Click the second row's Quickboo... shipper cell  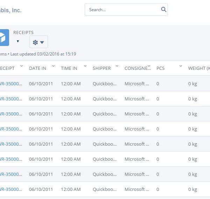[105, 99]
